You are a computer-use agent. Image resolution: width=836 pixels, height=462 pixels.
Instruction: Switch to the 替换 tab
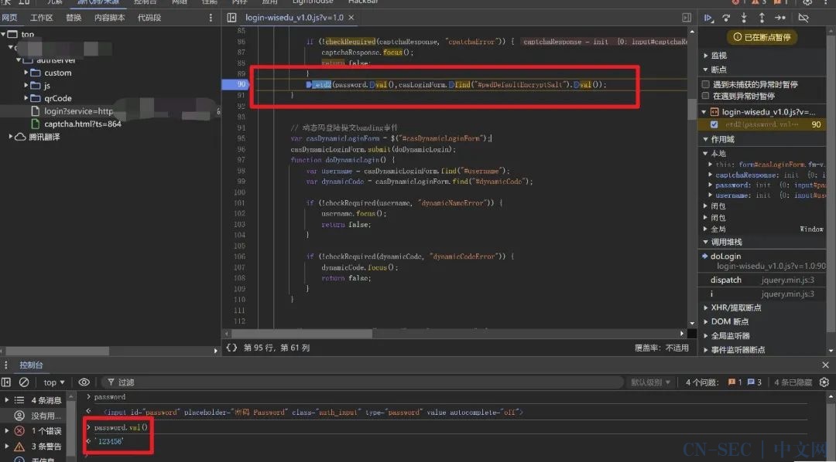click(x=74, y=18)
